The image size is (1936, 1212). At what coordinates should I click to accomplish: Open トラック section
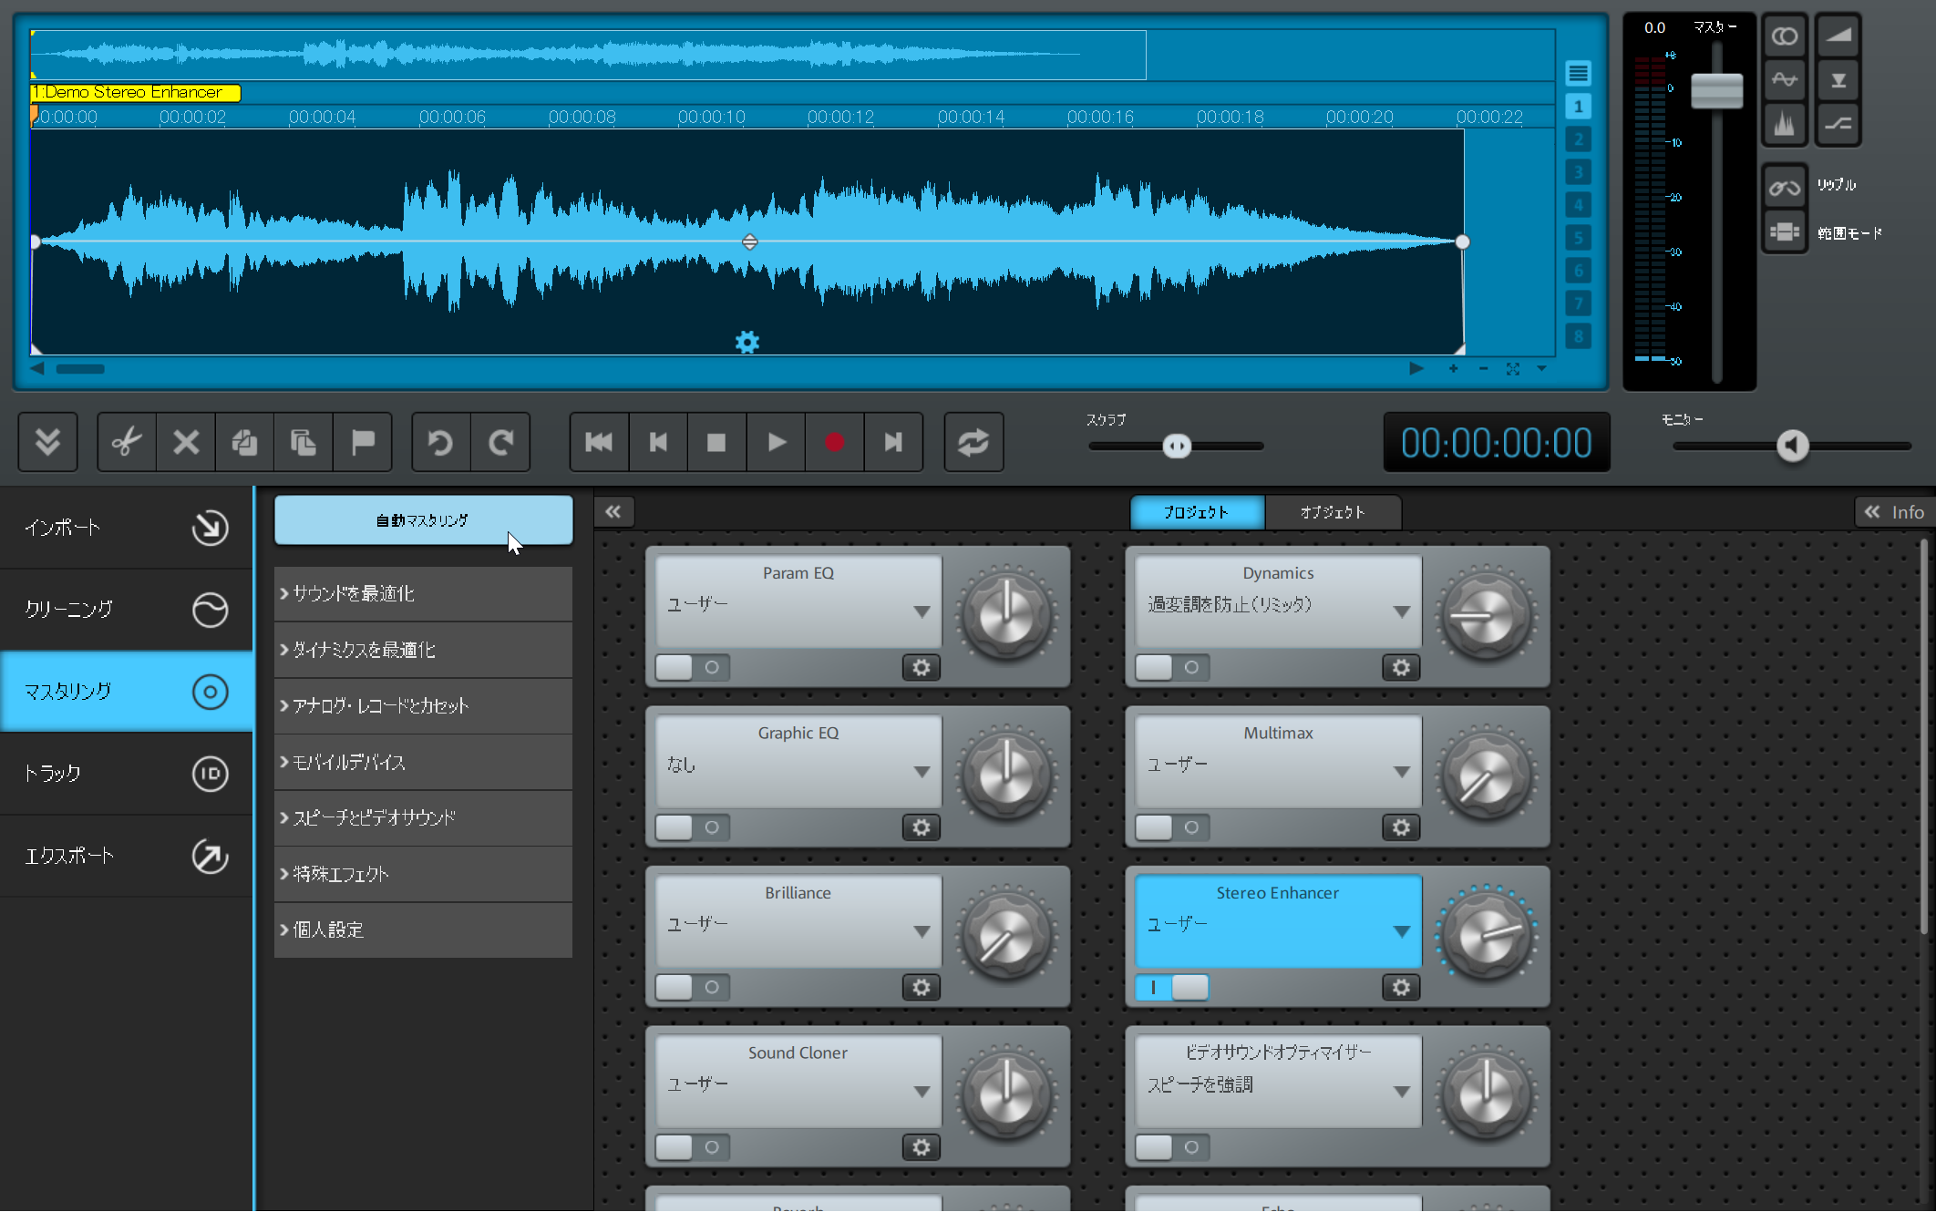[127, 774]
